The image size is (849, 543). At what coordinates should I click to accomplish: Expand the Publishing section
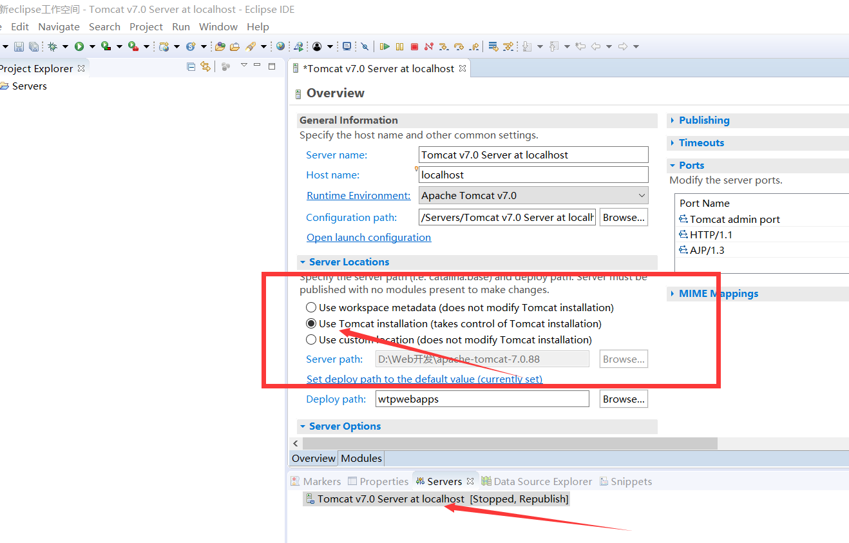(x=673, y=120)
